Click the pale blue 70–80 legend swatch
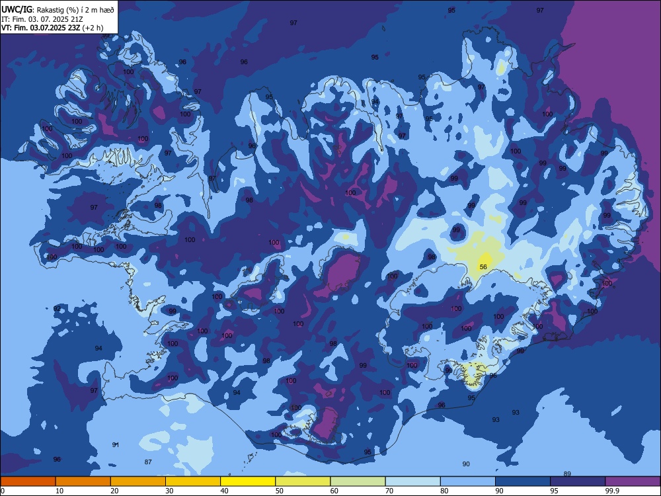 click(412, 481)
